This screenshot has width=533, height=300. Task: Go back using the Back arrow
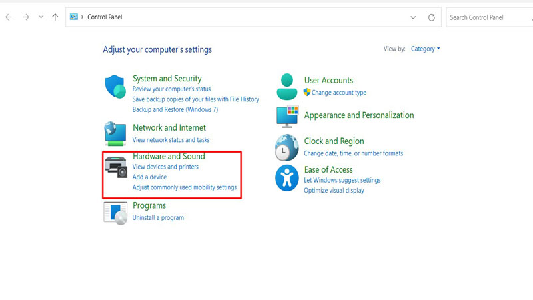pyautogui.click(x=9, y=17)
